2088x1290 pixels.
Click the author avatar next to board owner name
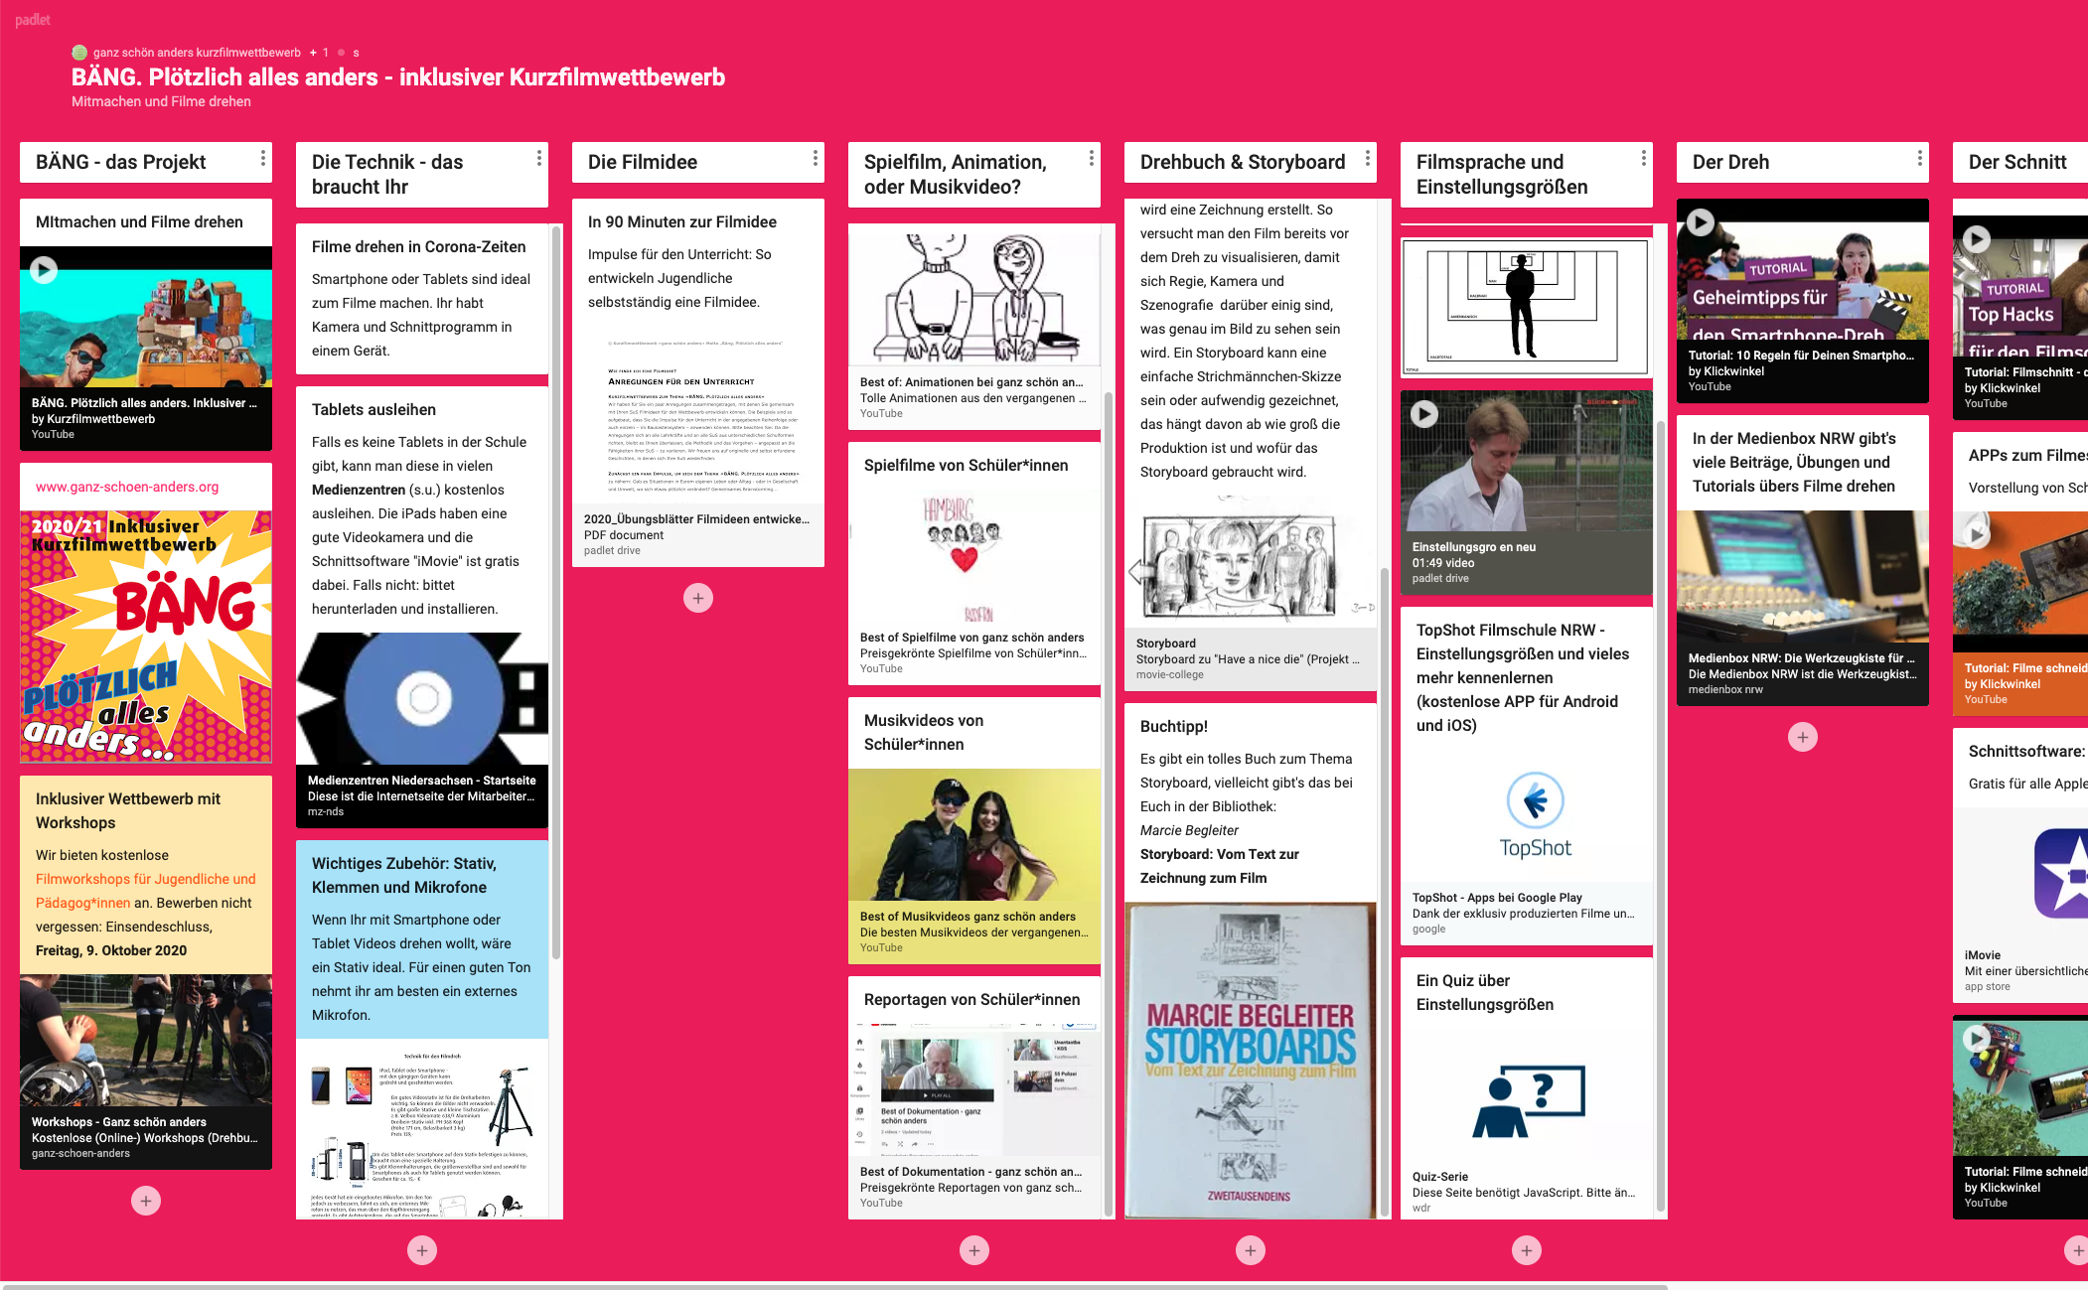point(79,53)
